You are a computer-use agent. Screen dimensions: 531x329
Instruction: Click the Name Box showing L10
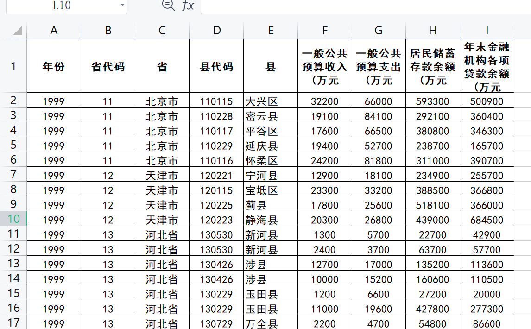(67, 6)
